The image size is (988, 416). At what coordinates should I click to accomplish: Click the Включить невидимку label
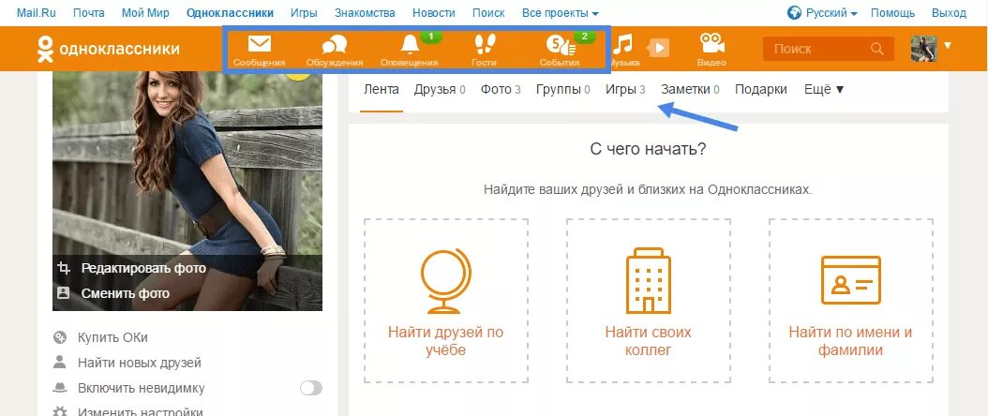coord(142,388)
